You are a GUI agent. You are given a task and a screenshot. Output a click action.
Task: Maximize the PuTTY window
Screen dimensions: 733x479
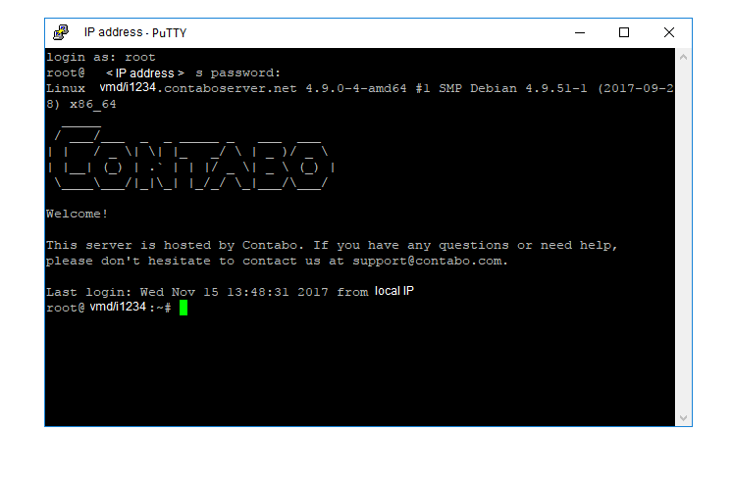tap(624, 32)
